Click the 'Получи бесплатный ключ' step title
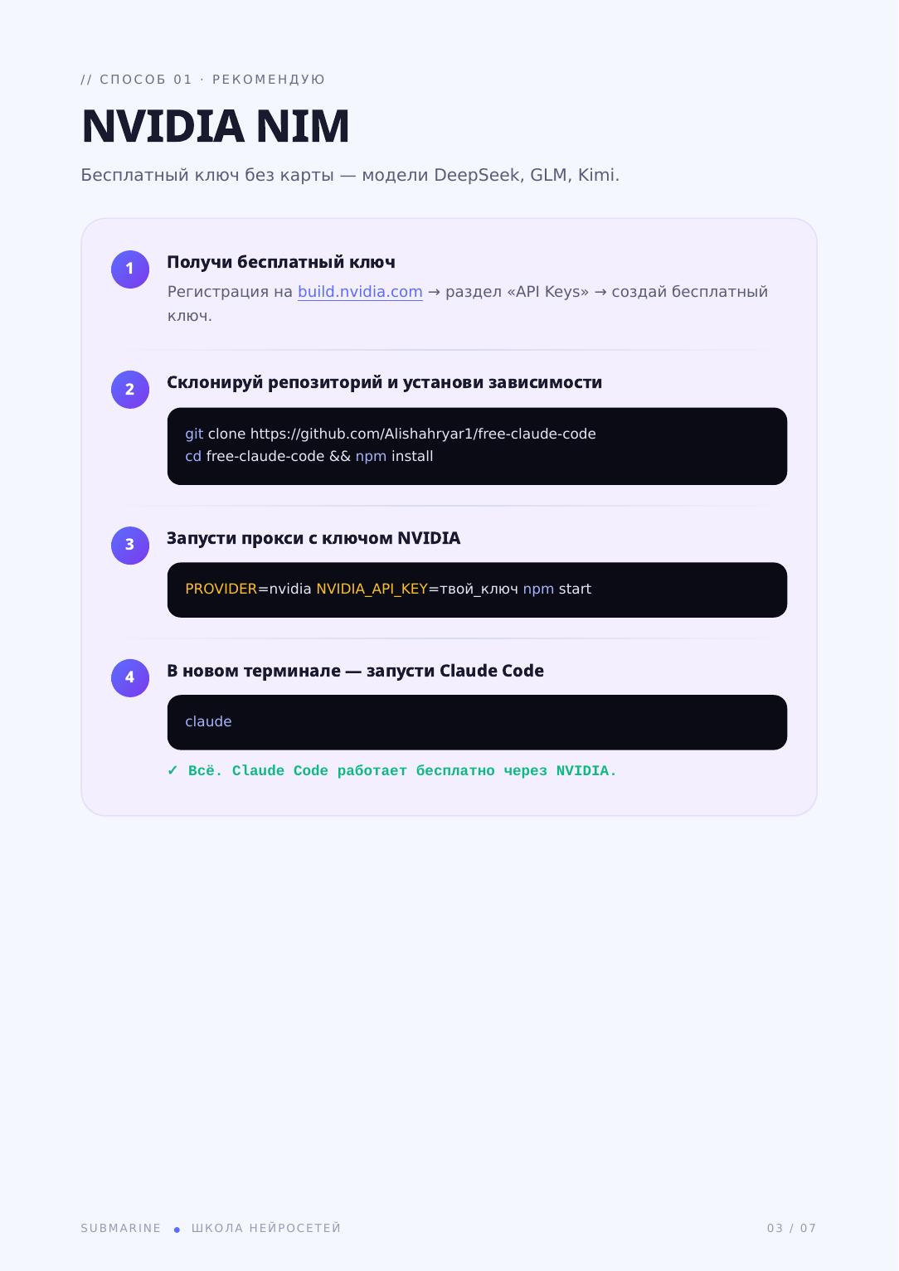The width and height of the screenshot is (899, 1271). (281, 262)
